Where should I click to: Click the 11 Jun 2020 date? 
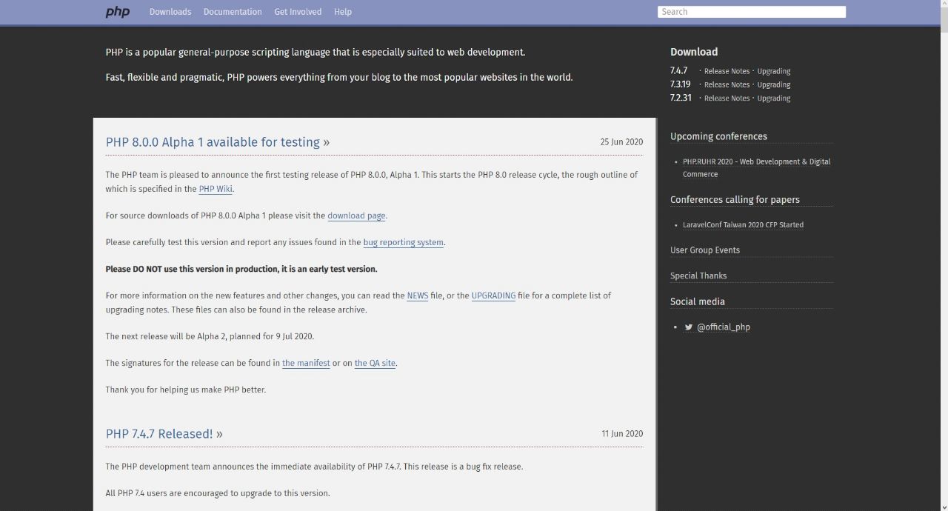click(622, 434)
